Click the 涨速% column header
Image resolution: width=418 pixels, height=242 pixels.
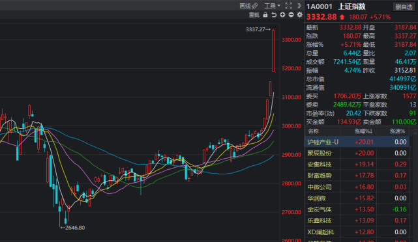click(398, 131)
